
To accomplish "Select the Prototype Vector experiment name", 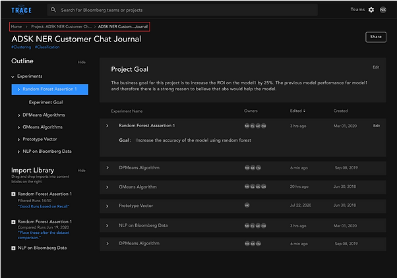I will coord(136,206).
